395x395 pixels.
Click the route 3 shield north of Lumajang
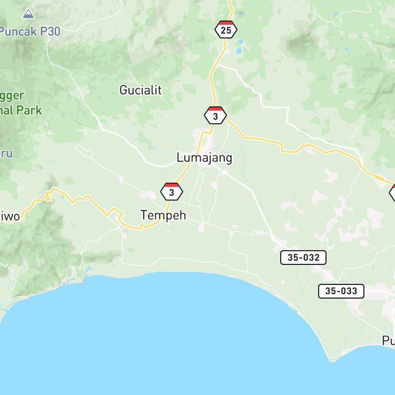(x=215, y=115)
